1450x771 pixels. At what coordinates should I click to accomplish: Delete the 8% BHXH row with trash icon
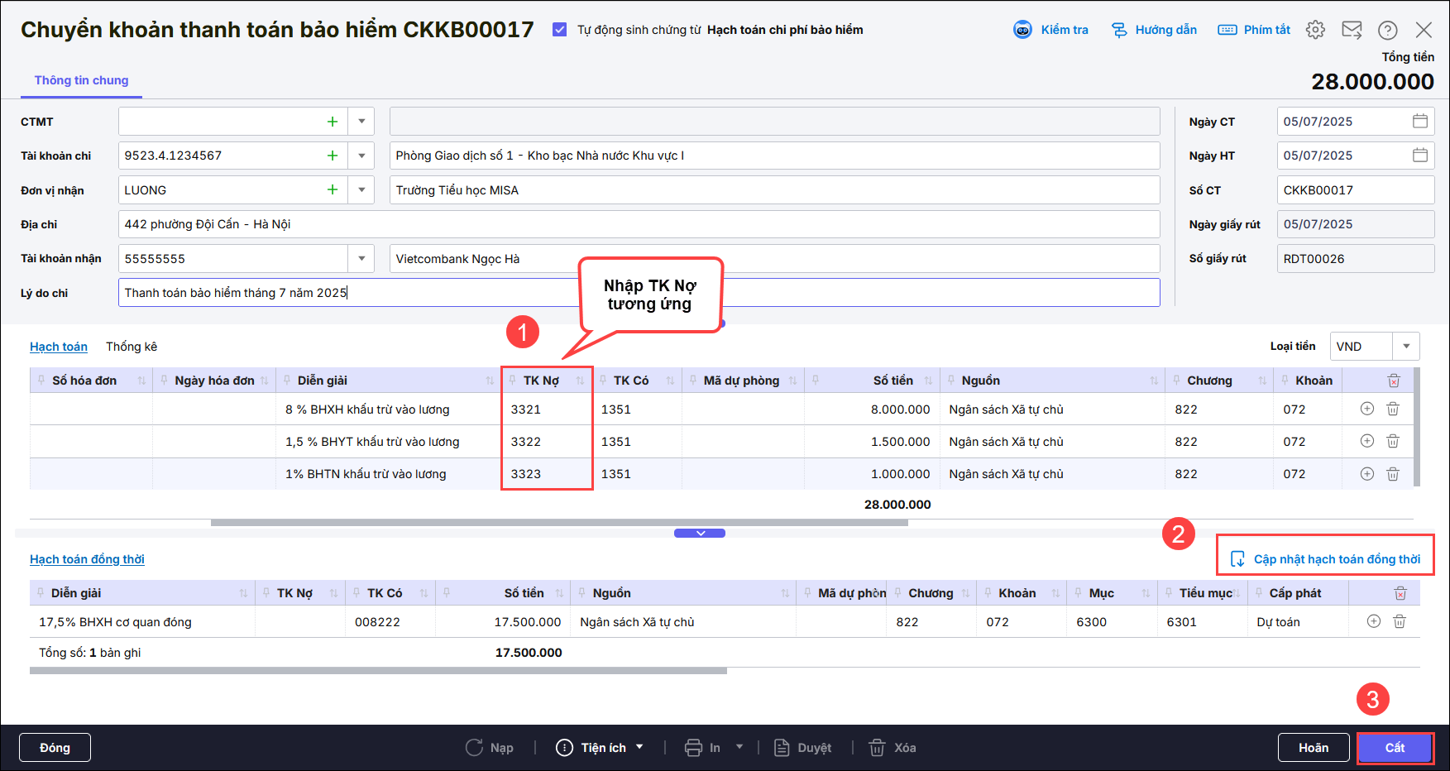(1393, 409)
